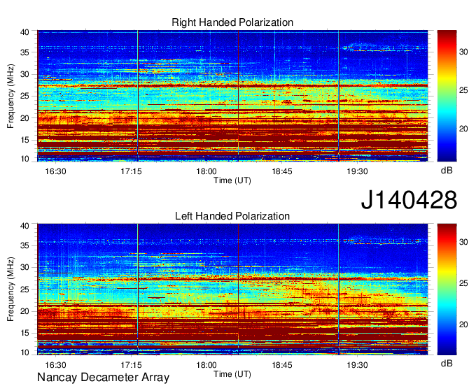The height and width of the screenshot is (386, 476).
Task: Click the dB unit label under the bottom color bar
Action: pyautogui.click(x=447, y=363)
